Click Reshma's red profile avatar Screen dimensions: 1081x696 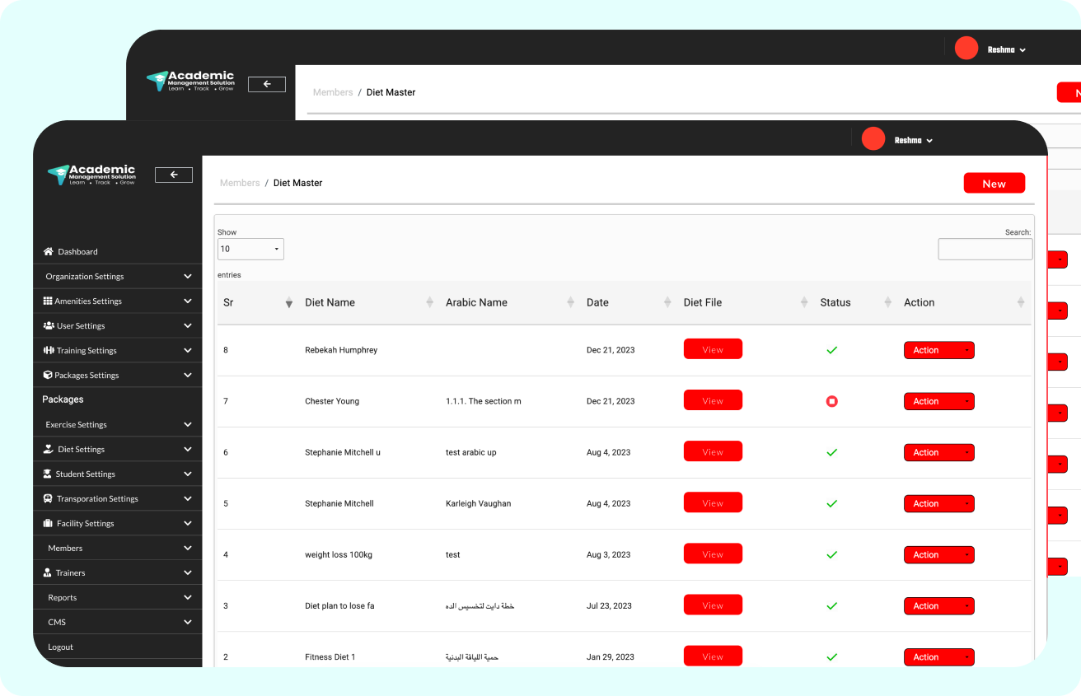click(873, 138)
